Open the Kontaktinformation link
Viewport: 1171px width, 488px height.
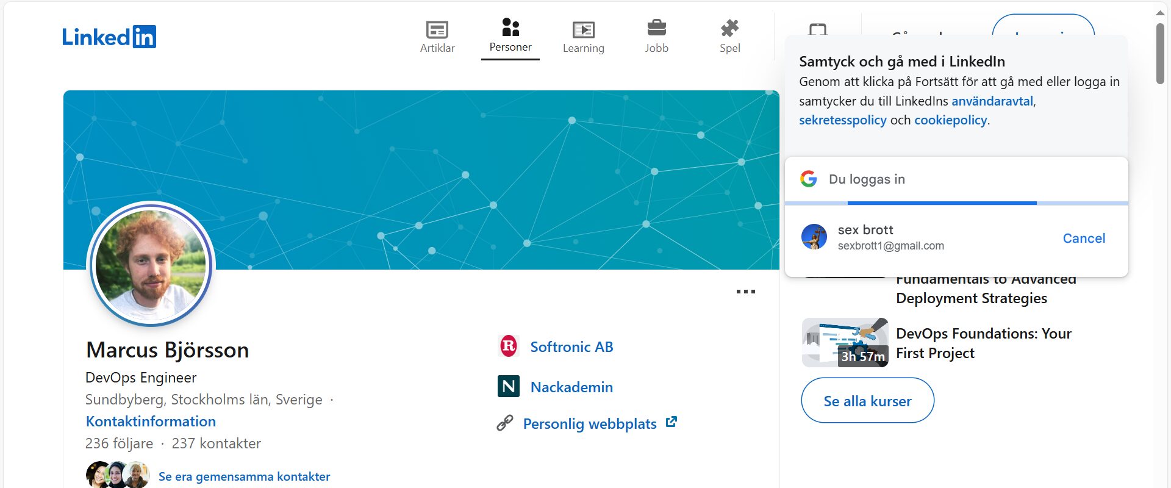151,422
